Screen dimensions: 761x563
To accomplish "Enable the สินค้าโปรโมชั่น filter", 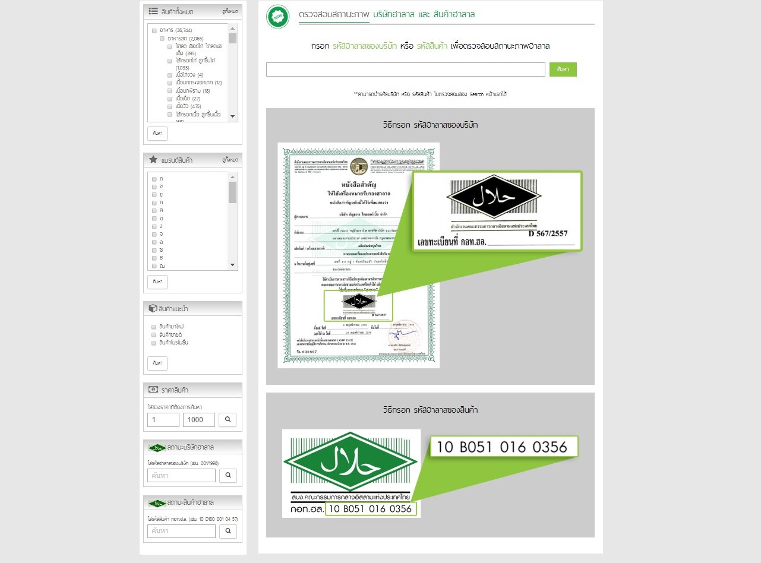I will click(x=154, y=343).
